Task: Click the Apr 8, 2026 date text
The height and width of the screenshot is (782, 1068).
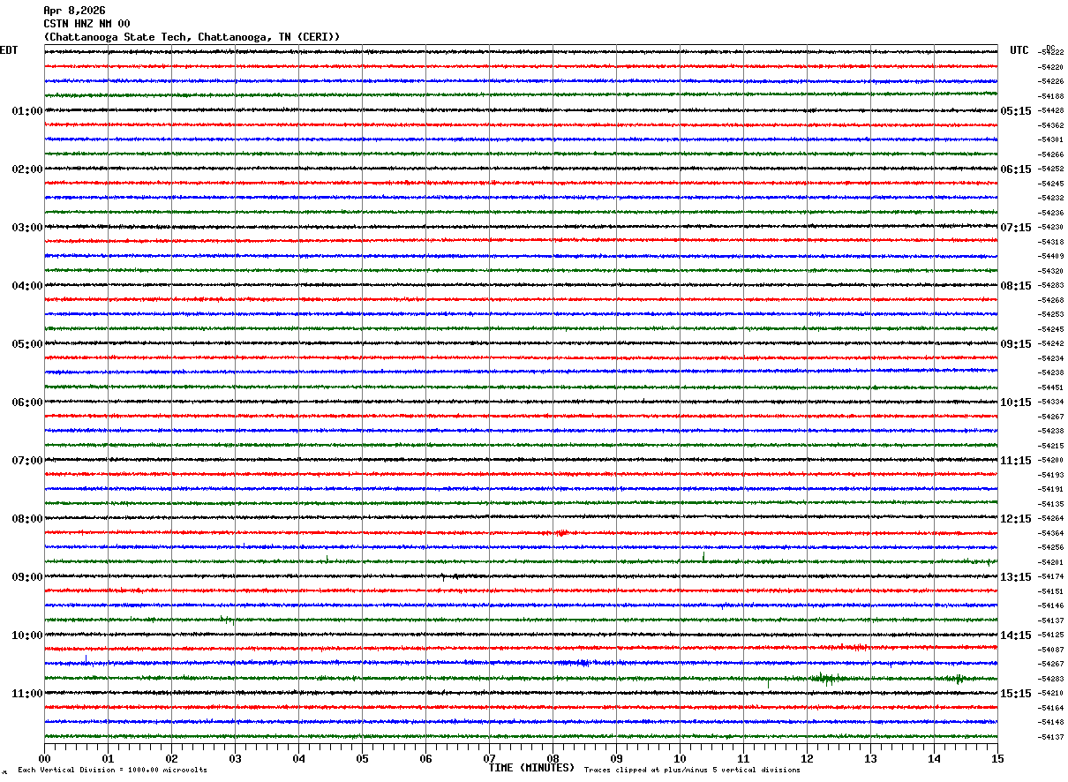Action: (x=74, y=11)
